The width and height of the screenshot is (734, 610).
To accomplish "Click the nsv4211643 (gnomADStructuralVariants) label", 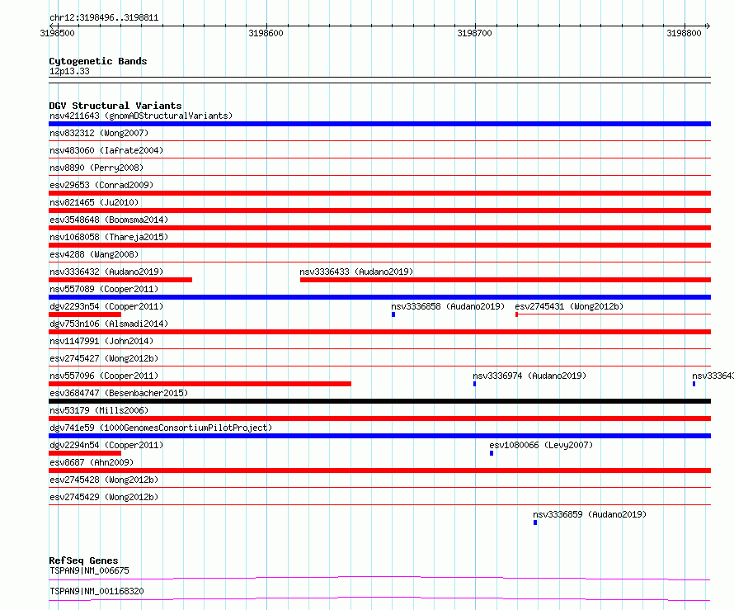I will (141, 116).
